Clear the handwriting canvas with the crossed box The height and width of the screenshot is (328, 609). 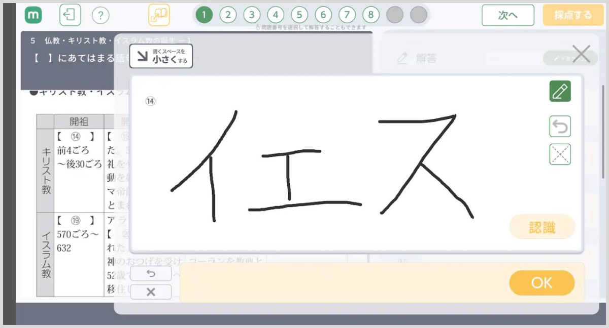pyautogui.click(x=560, y=154)
